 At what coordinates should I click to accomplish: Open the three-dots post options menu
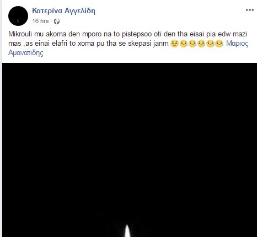pos(250,10)
